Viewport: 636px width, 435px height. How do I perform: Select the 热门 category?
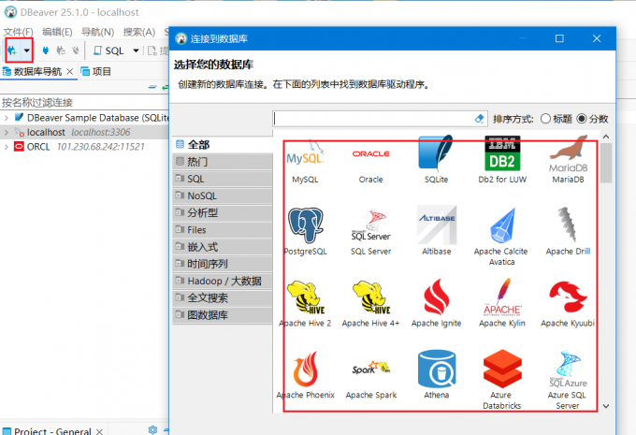pyautogui.click(x=223, y=162)
